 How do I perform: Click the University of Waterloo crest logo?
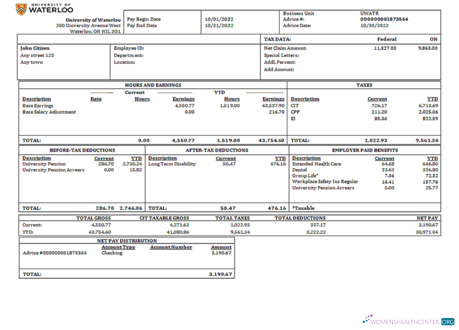click(x=20, y=9)
